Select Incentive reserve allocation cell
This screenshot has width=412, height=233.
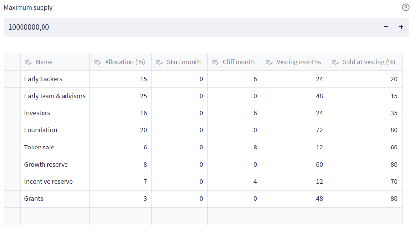point(120,182)
